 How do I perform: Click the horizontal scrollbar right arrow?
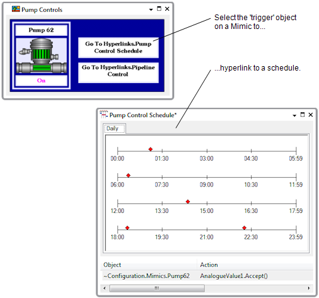click(309, 288)
